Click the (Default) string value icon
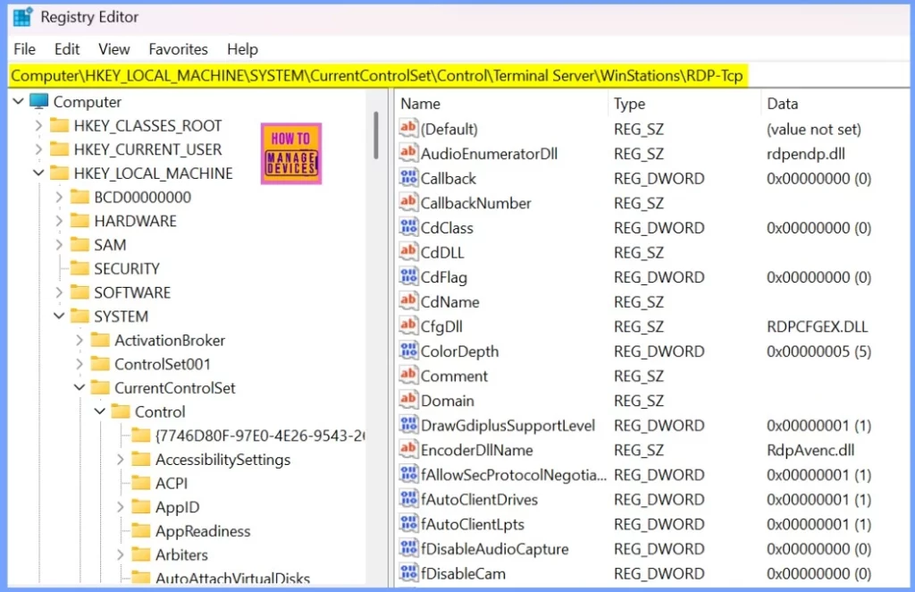The image size is (915, 592). pyautogui.click(x=408, y=128)
